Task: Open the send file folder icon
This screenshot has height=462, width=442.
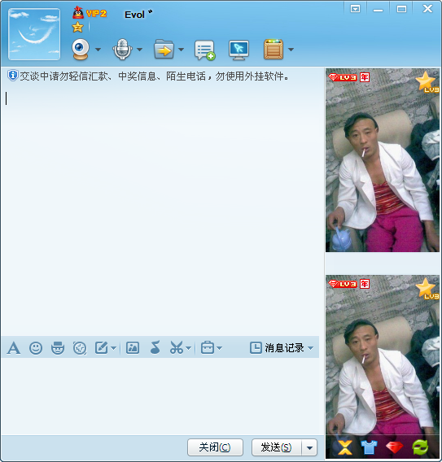Action: (x=164, y=49)
